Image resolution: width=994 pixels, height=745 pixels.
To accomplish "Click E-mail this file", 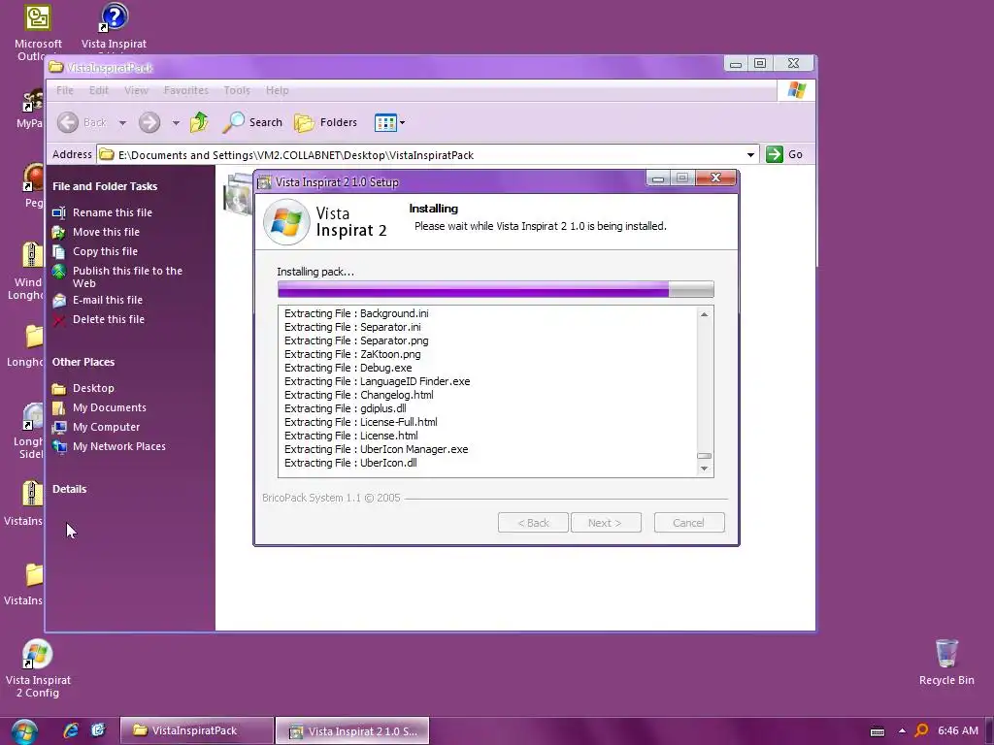I will [107, 300].
